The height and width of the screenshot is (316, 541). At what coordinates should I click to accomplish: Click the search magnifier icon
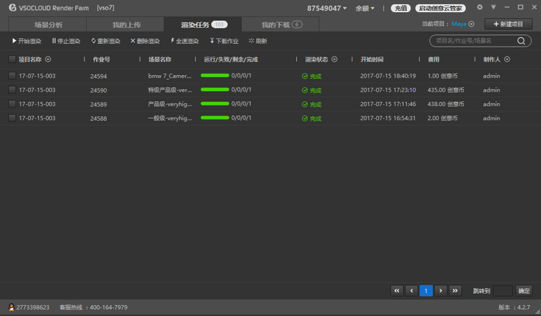[521, 41]
